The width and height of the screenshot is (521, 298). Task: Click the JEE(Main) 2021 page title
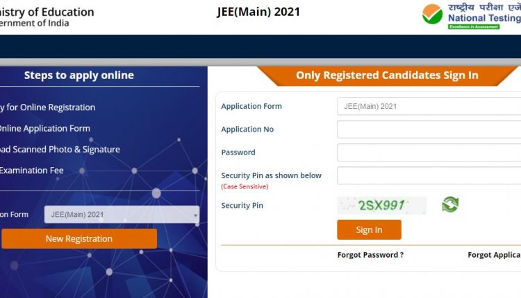pos(258,12)
